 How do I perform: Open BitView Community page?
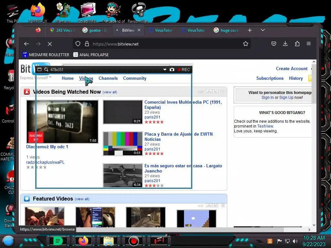point(135,78)
